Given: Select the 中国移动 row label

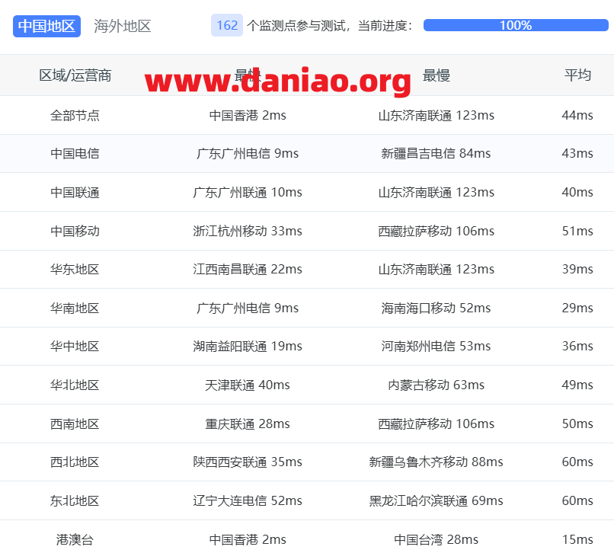Looking at the screenshot, I should tap(75, 231).
